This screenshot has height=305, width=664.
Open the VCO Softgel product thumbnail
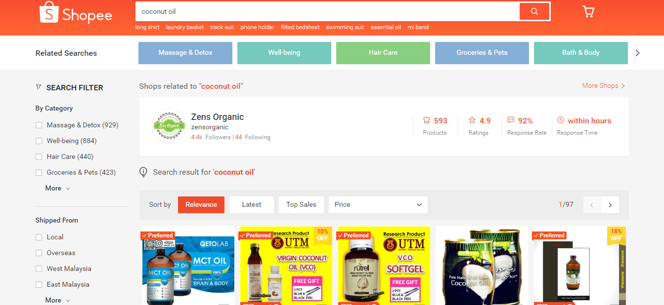[x=383, y=266]
